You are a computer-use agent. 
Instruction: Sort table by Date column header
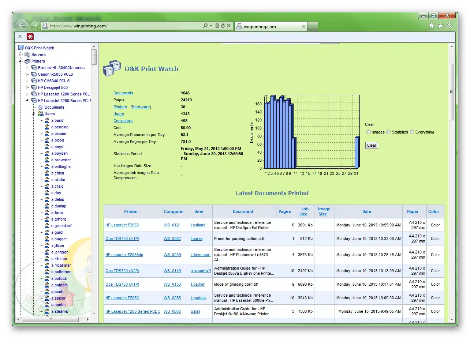coord(367,211)
